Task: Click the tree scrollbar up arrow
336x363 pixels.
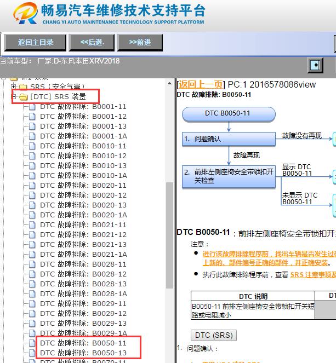Action: click(169, 83)
